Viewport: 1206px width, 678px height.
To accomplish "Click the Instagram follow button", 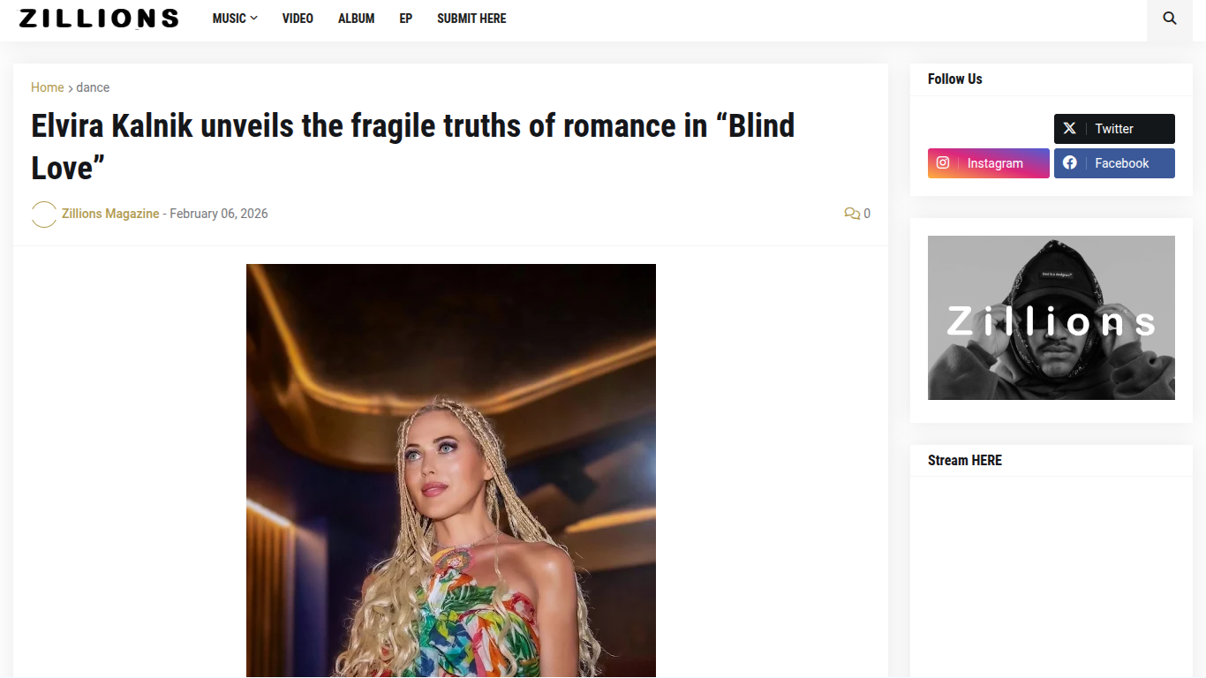I will coord(989,163).
